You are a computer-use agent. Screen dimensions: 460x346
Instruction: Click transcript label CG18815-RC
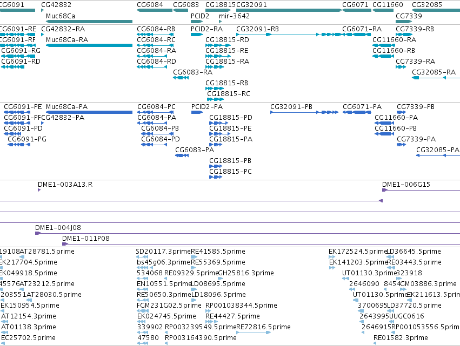[229, 94]
